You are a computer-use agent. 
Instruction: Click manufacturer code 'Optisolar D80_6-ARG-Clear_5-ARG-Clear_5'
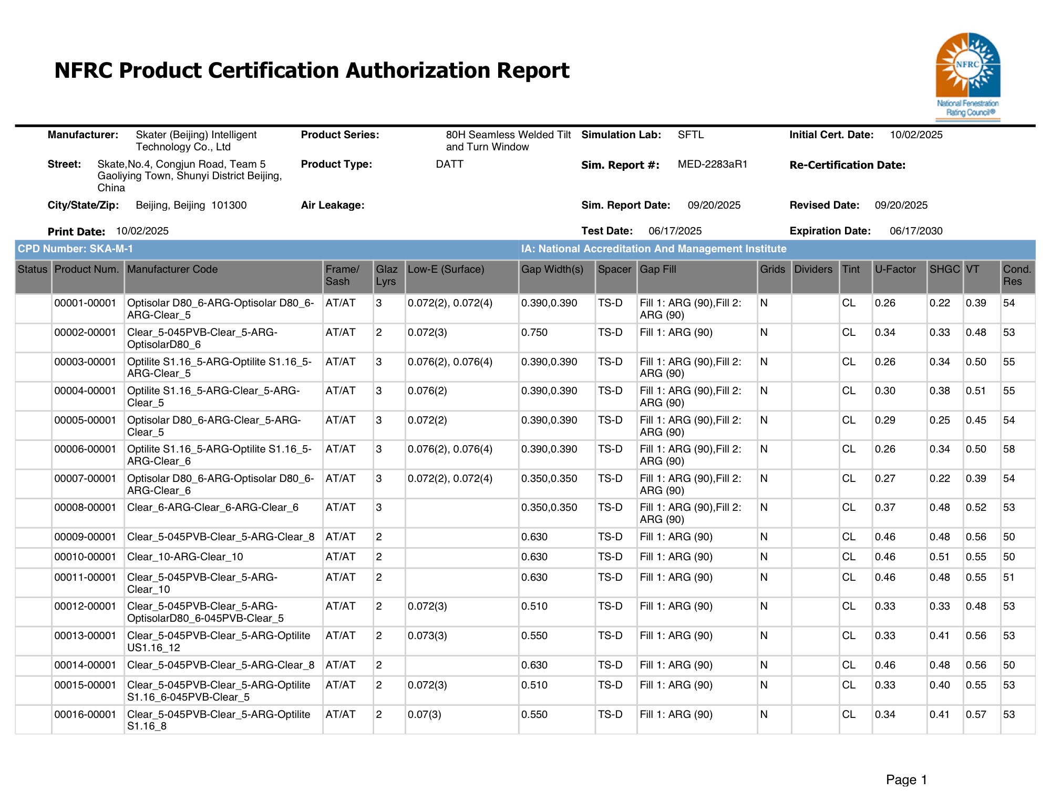214,426
